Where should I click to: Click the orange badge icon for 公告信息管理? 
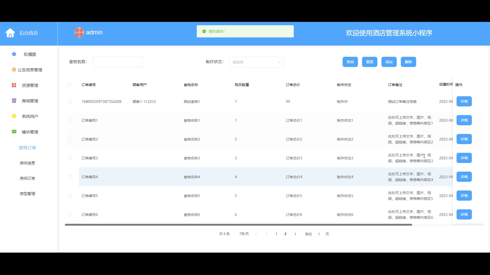tap(14, 70)
